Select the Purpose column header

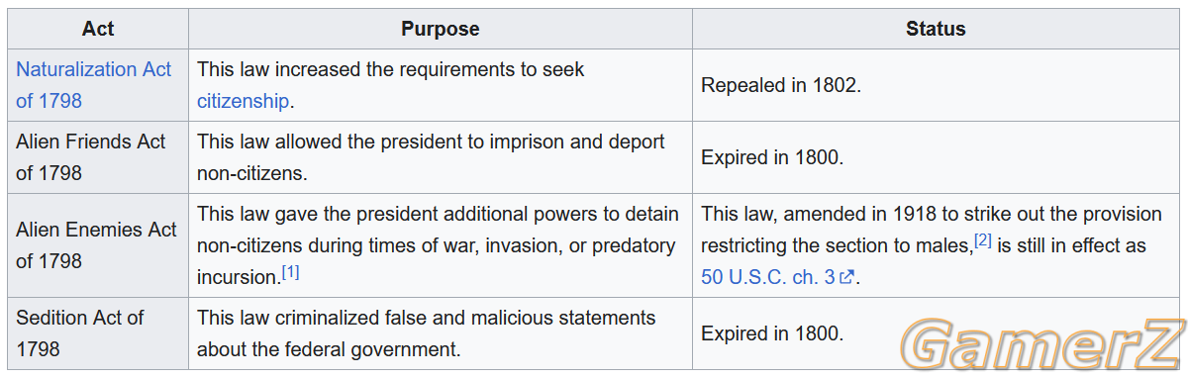tap(441, 29)
